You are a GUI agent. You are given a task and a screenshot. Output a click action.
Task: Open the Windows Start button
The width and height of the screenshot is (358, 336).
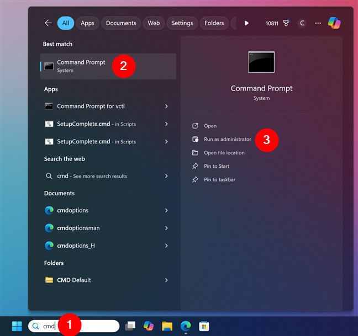(x=17, y=326)
